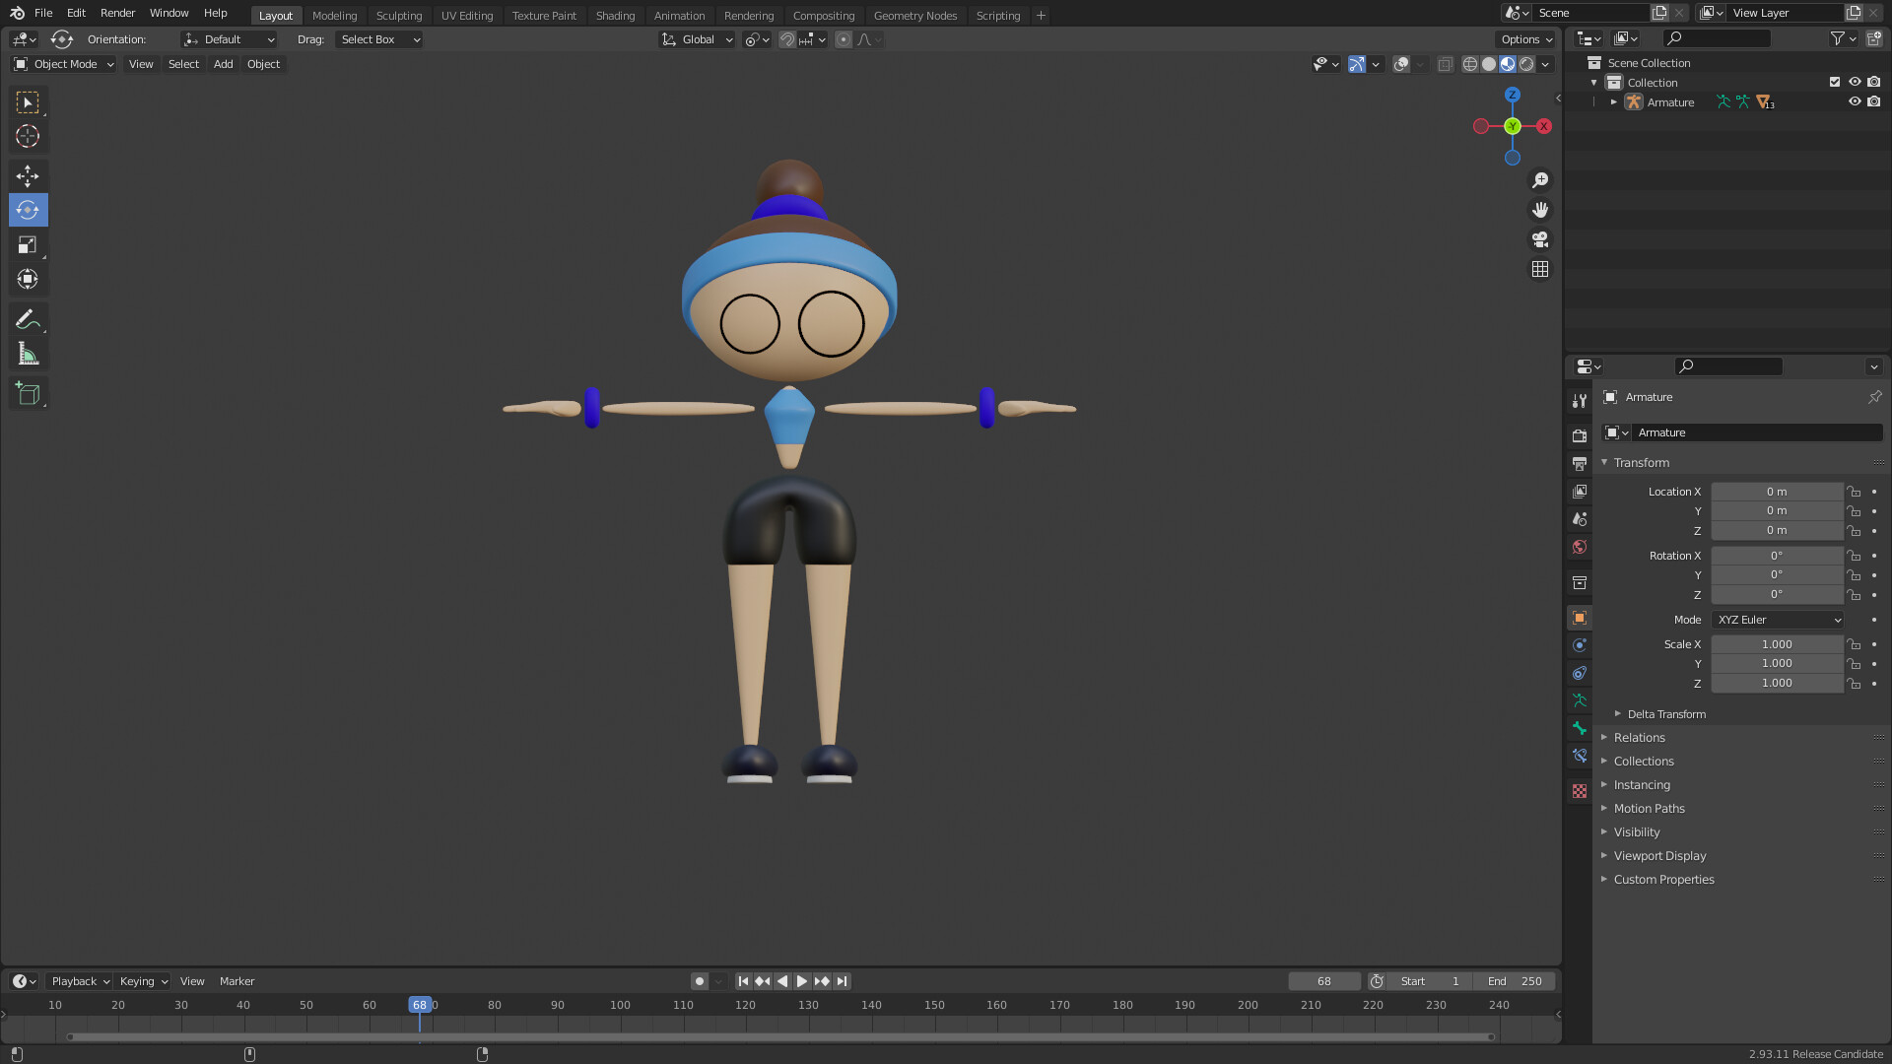The height and width of the screenshot is (1064, 1892).
Task: Pick the Transform tool
Action: point(28,279)
